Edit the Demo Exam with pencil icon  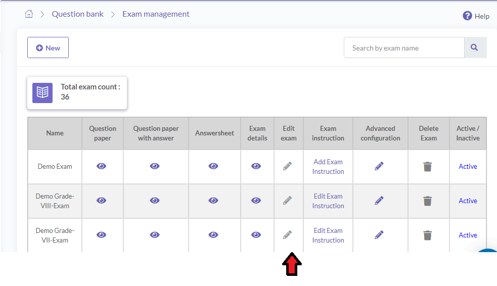(x=288, y=166)
